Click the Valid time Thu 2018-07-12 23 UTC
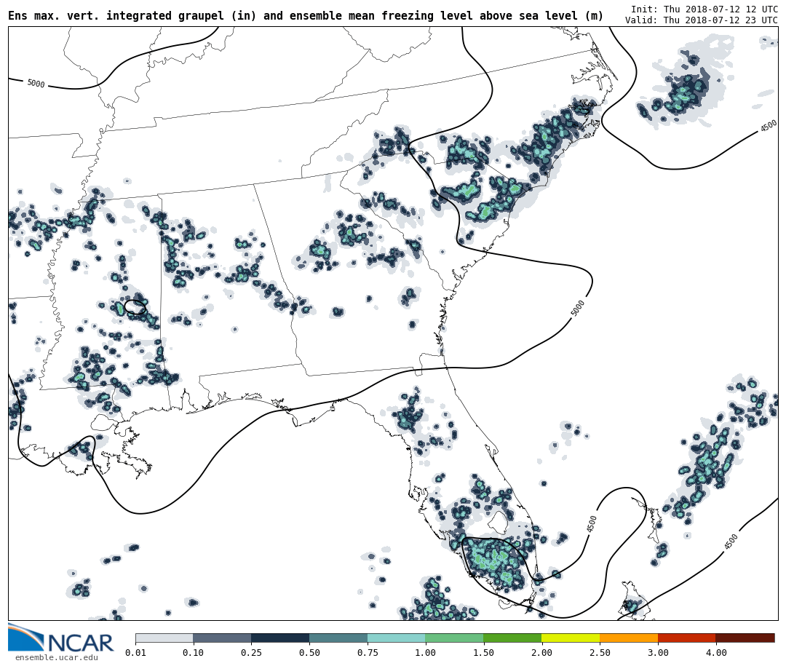 coord(701,20)
